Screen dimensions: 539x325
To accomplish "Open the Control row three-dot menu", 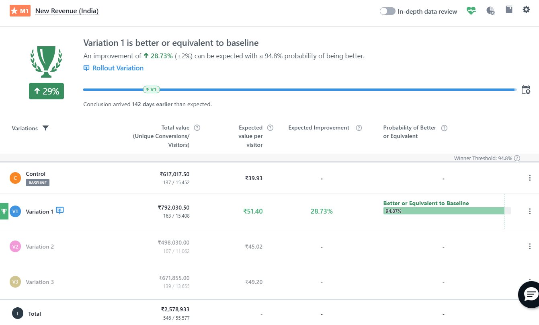I will [x=530, y=178].
